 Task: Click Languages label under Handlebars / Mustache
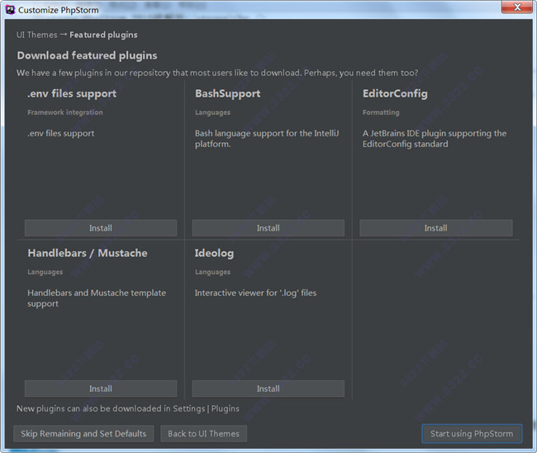click(x=45, y=272)
